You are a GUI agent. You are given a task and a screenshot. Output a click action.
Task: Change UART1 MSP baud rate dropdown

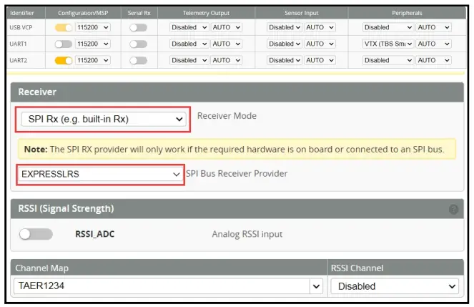pos(93,44)
